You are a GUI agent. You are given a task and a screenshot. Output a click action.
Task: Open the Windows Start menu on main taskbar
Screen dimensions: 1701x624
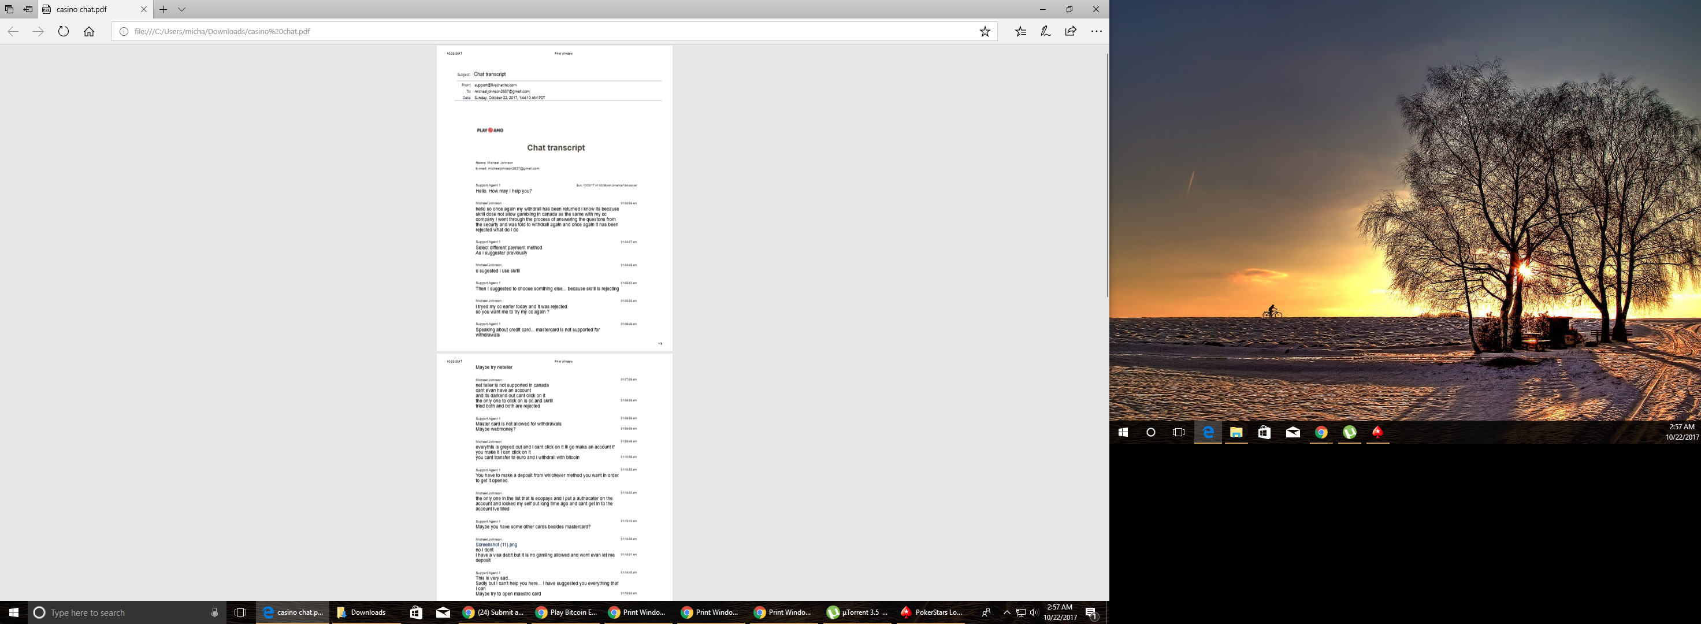(x=13, y=612)
